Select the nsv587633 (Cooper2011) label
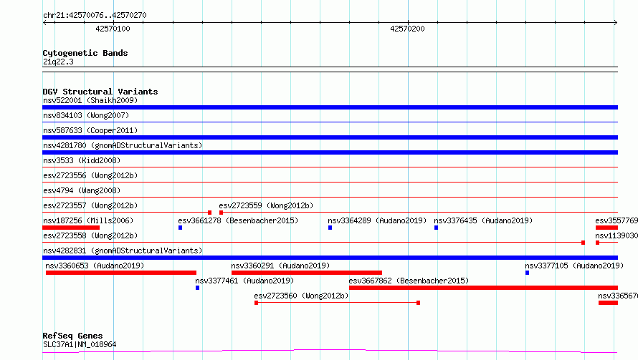This screenshot has height=360, width=638. [x=90, y=130]
